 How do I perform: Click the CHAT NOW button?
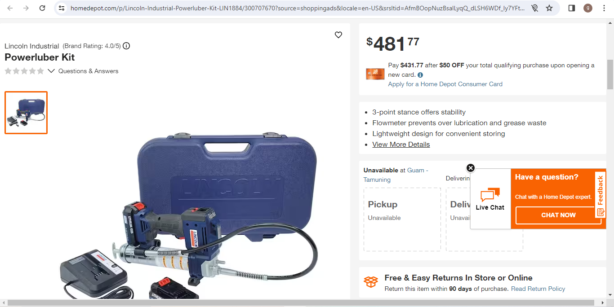[558, 215]
